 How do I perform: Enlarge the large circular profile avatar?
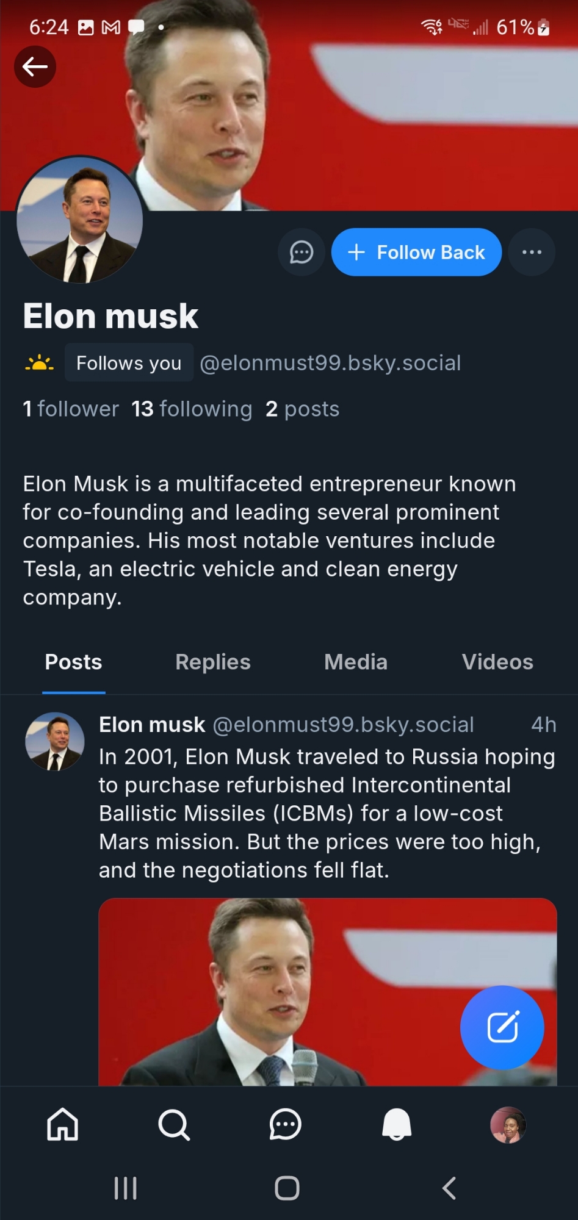tap(79, 220)
